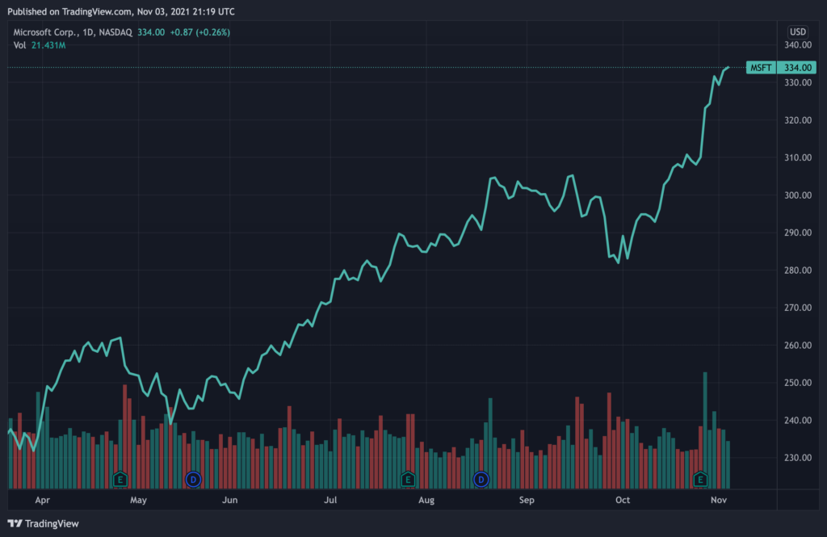Click the 310.00 price axis label
This screenshot has width=827, height=537.
(x=797, y=157)
